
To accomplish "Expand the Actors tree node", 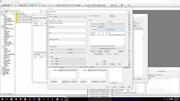I will [x=1, y=15].
